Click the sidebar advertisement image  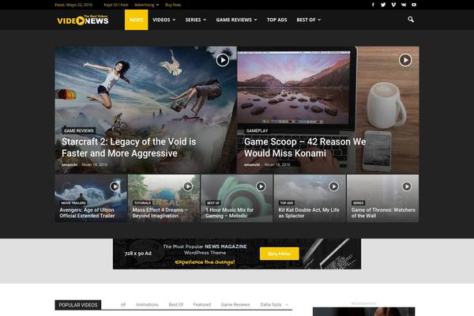363,312
